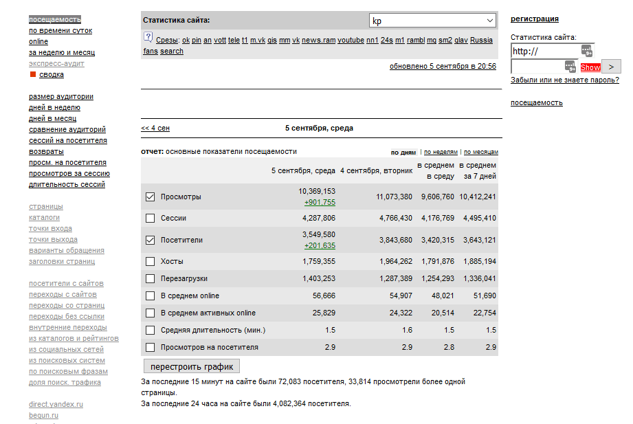Click the red Show password label
Screen dimensions: 633x424
(x=590, y=67)
